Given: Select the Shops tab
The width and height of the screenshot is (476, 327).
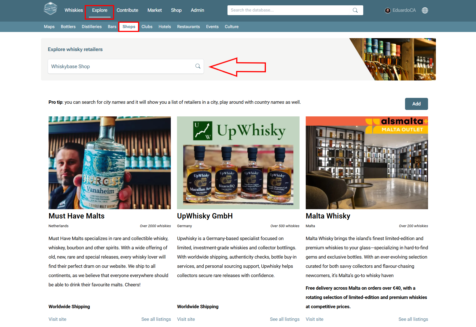Looking at the screenshot, I should click(129, 27).
